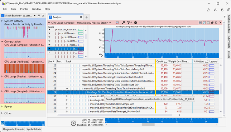Click the chart type icon beside preset dropdown
Image resolution: width=231 pixels, height=132 pixels.
(x=117, y=23)
